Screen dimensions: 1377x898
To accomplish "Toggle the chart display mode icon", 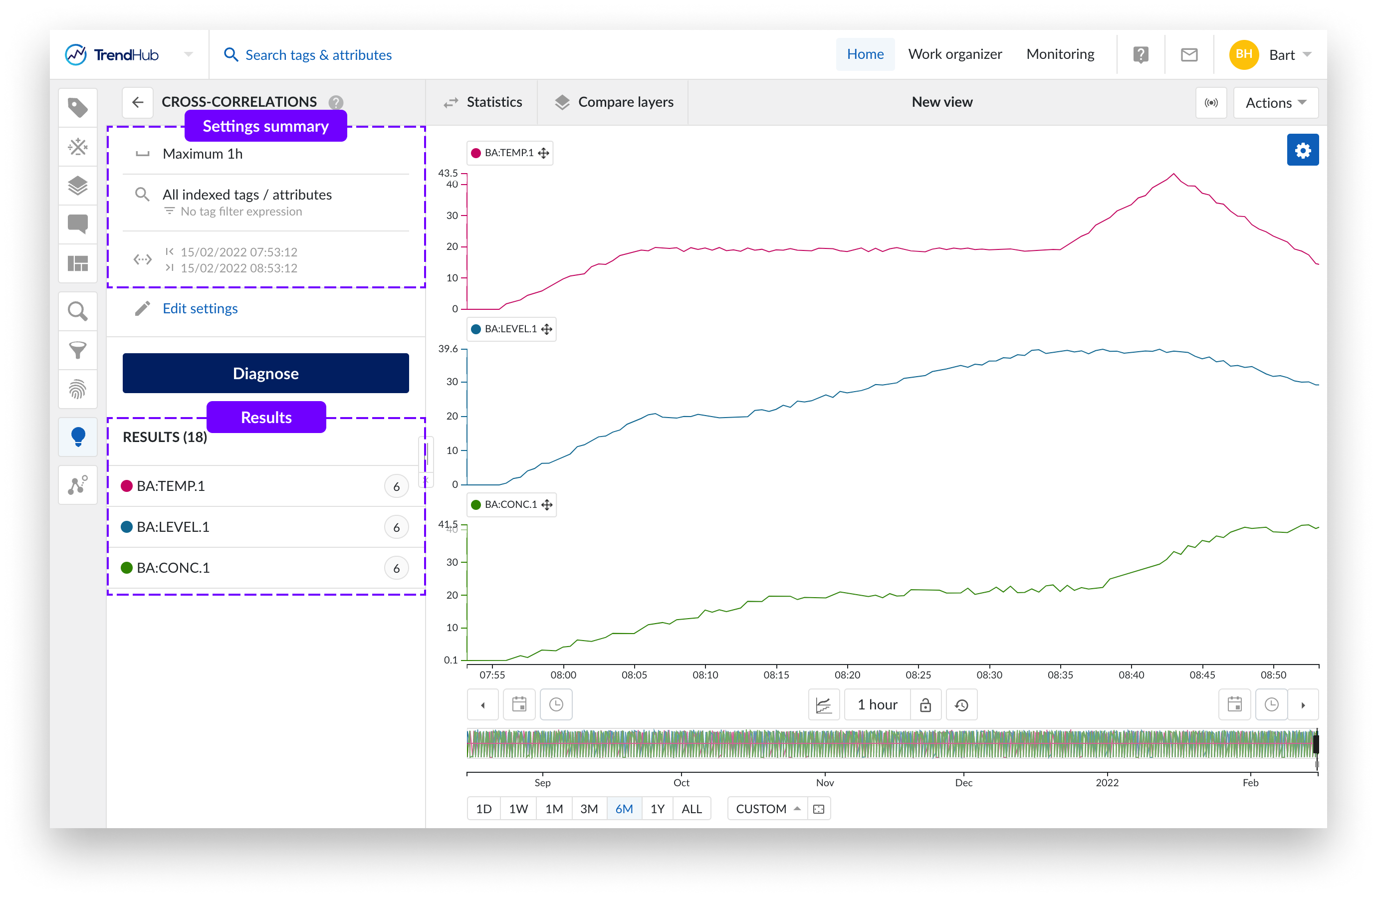I will tap(823, 705).
